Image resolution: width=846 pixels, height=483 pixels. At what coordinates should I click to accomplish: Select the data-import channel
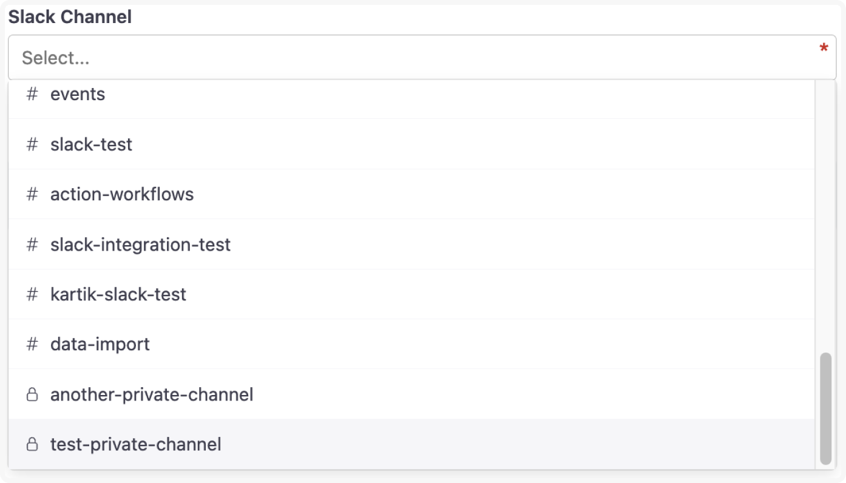coord(411,344)
